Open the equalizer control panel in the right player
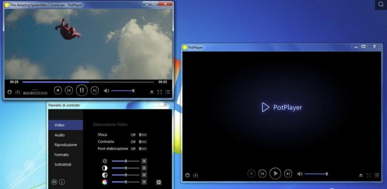This screenshot has height=189, width=387. [195, 175]
